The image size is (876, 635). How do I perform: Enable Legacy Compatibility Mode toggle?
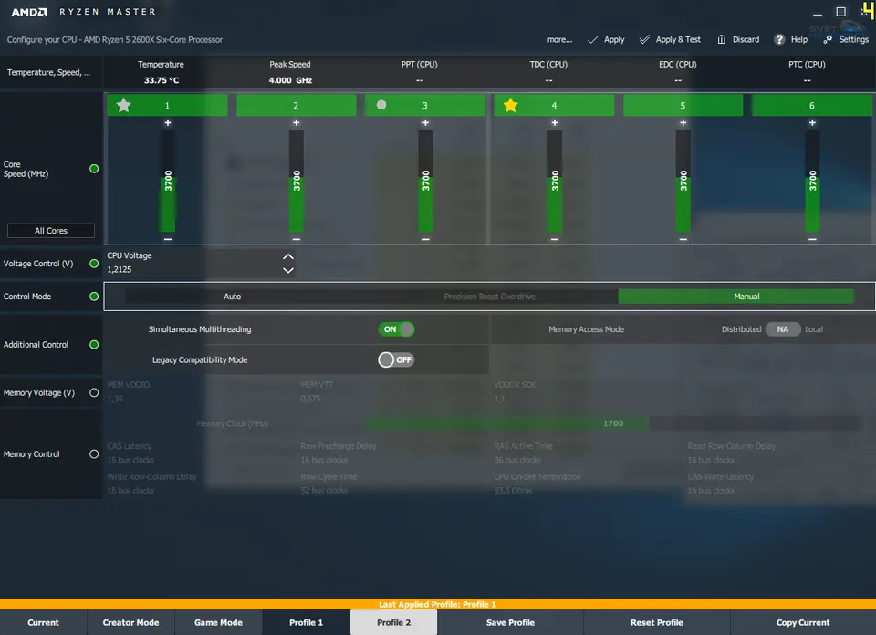point(396,359)
